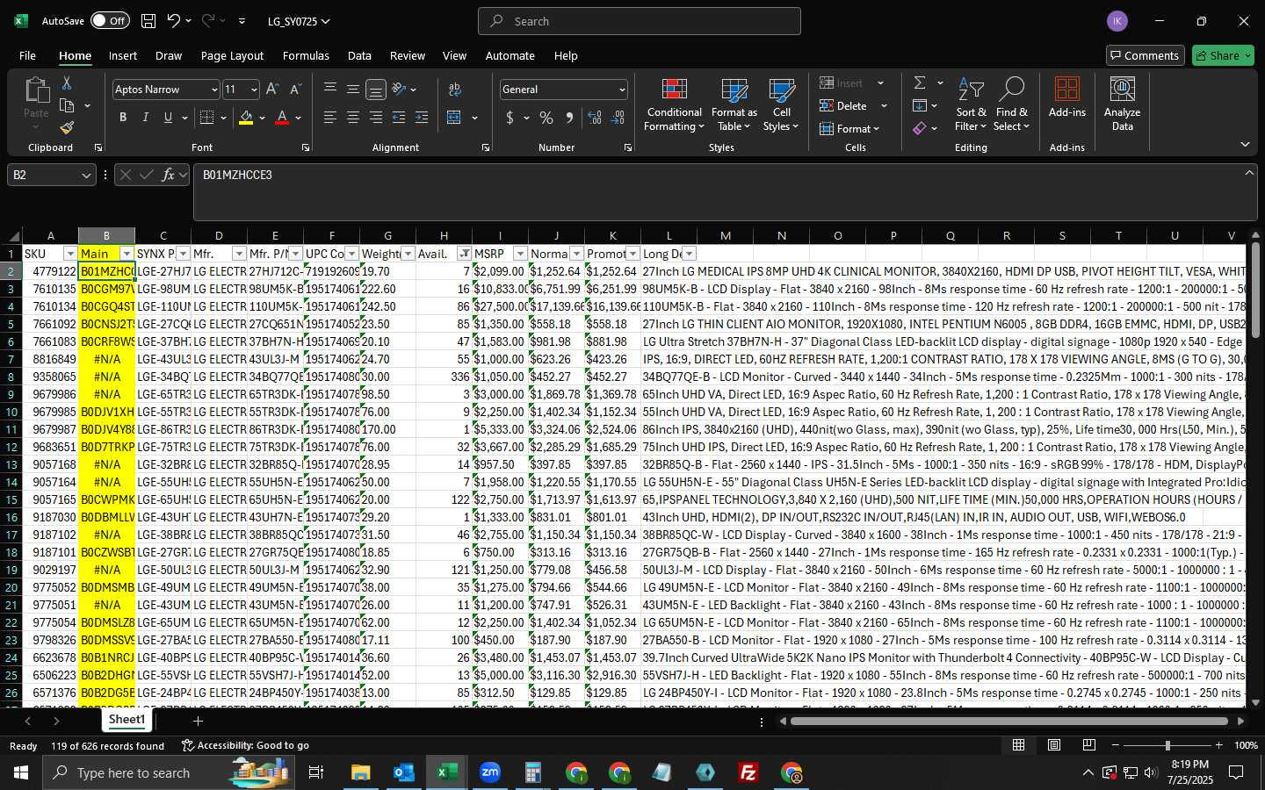Click the Share button
1265x790 pixels.
(x=1223, y=55)
